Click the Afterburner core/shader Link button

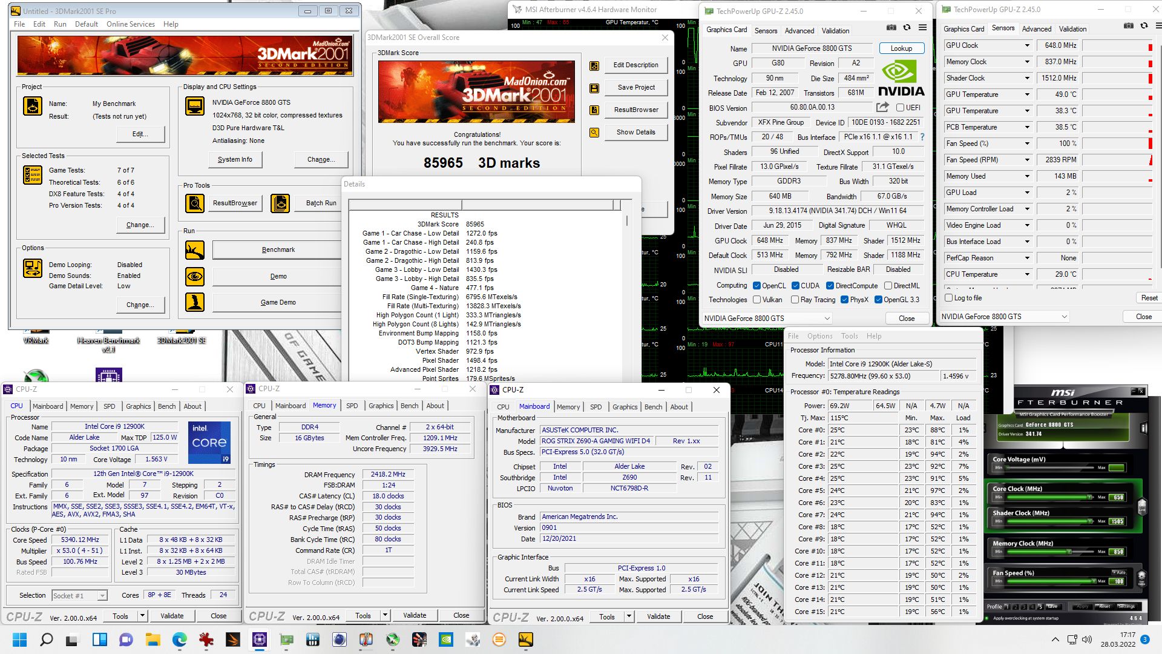(x=1142, y=506)
